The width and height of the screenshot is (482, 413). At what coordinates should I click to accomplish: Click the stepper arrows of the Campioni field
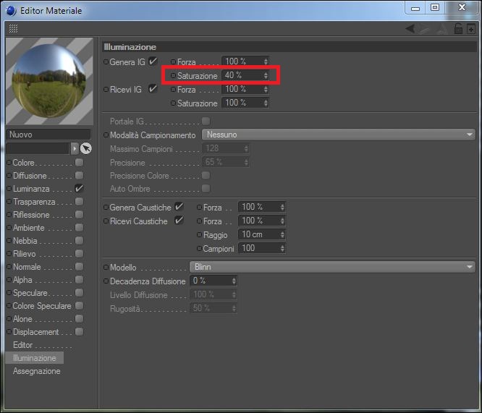coord(282,248)
